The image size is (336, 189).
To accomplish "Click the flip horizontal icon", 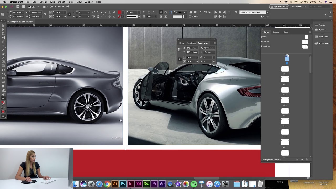I will [x=94, y=17].
